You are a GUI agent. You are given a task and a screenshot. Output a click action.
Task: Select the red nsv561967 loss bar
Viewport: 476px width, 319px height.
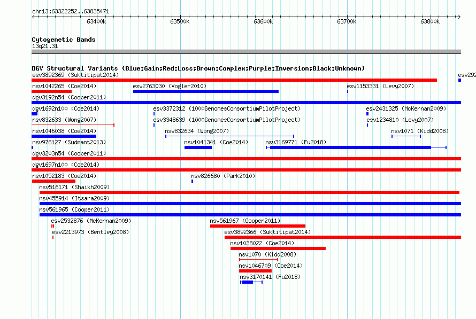[x=258, y=226]
